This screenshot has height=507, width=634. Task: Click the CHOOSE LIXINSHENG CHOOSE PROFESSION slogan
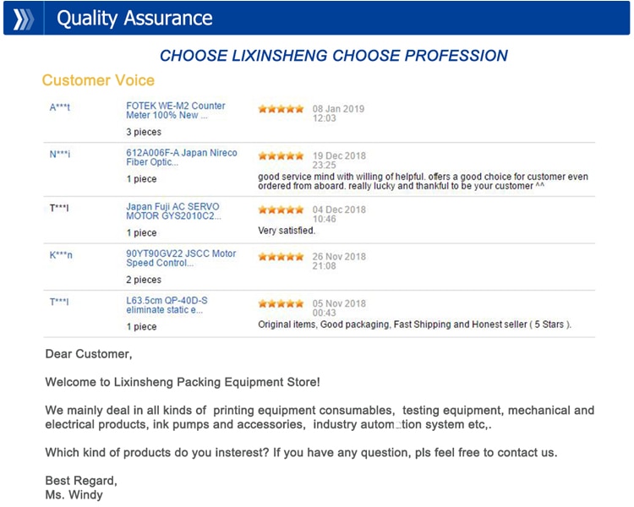[334, 56]
